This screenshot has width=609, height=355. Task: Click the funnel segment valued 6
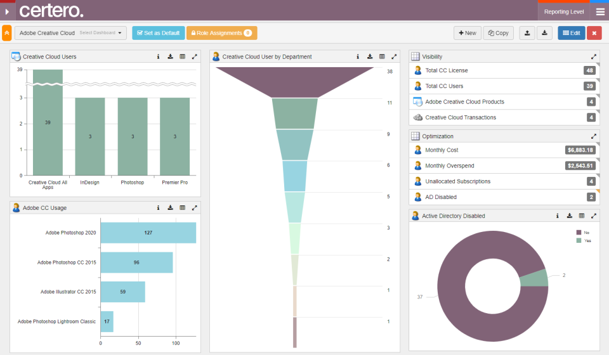(x=295, y=176)
